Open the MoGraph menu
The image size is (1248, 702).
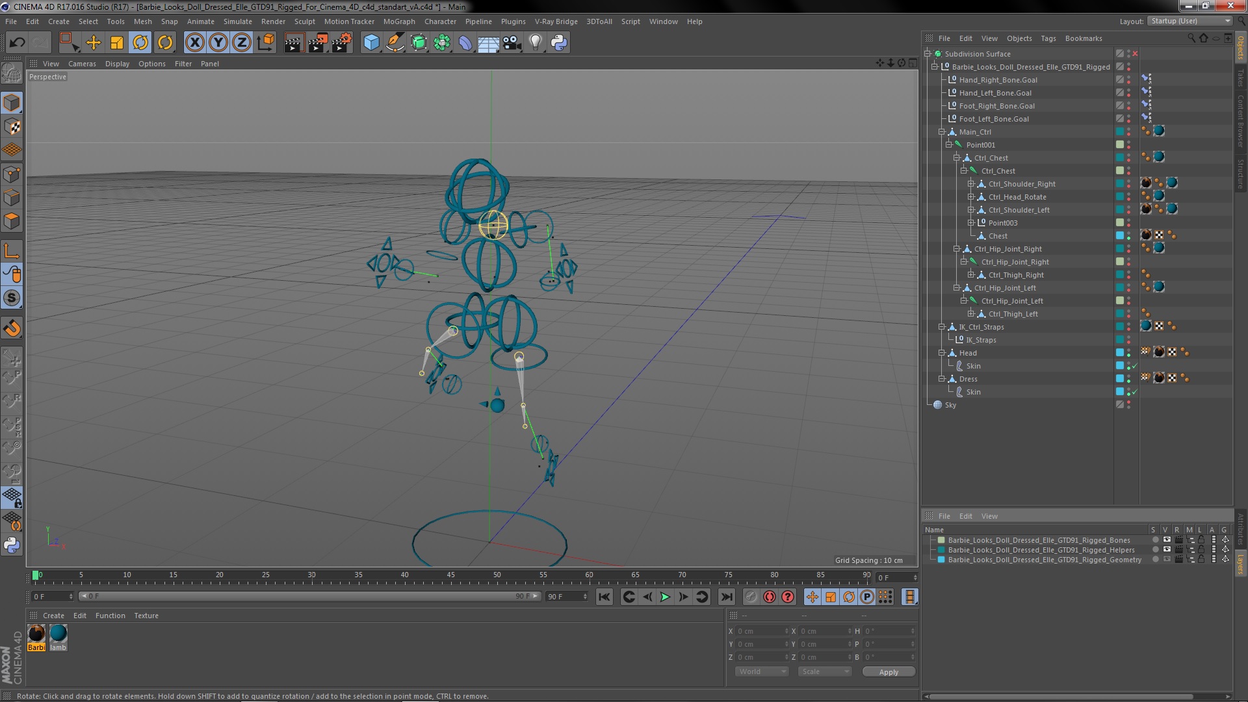[x=399, y=21]
